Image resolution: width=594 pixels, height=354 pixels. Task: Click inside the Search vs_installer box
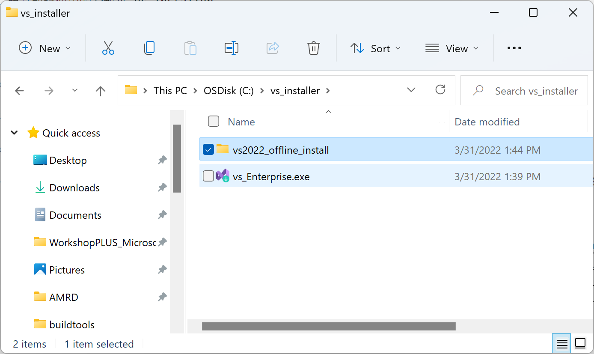[x=531, y=90]
